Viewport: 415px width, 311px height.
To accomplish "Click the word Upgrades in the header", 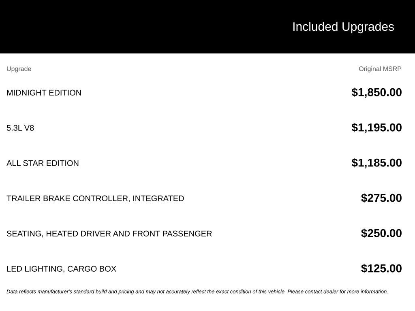I will pos(368,27).
